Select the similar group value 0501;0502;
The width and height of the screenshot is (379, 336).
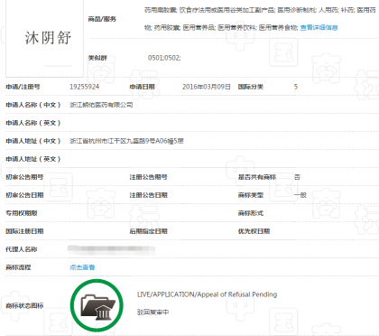(164, 58)
